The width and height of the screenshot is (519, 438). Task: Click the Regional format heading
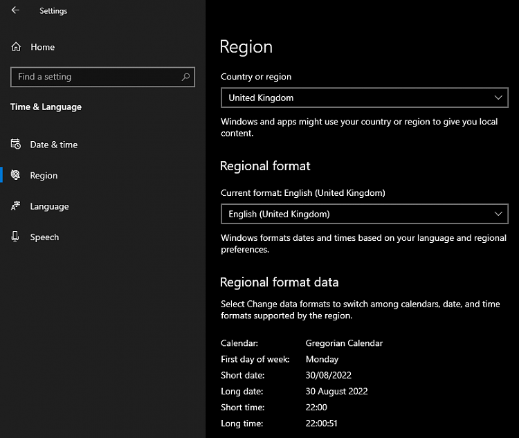(265, 166)
